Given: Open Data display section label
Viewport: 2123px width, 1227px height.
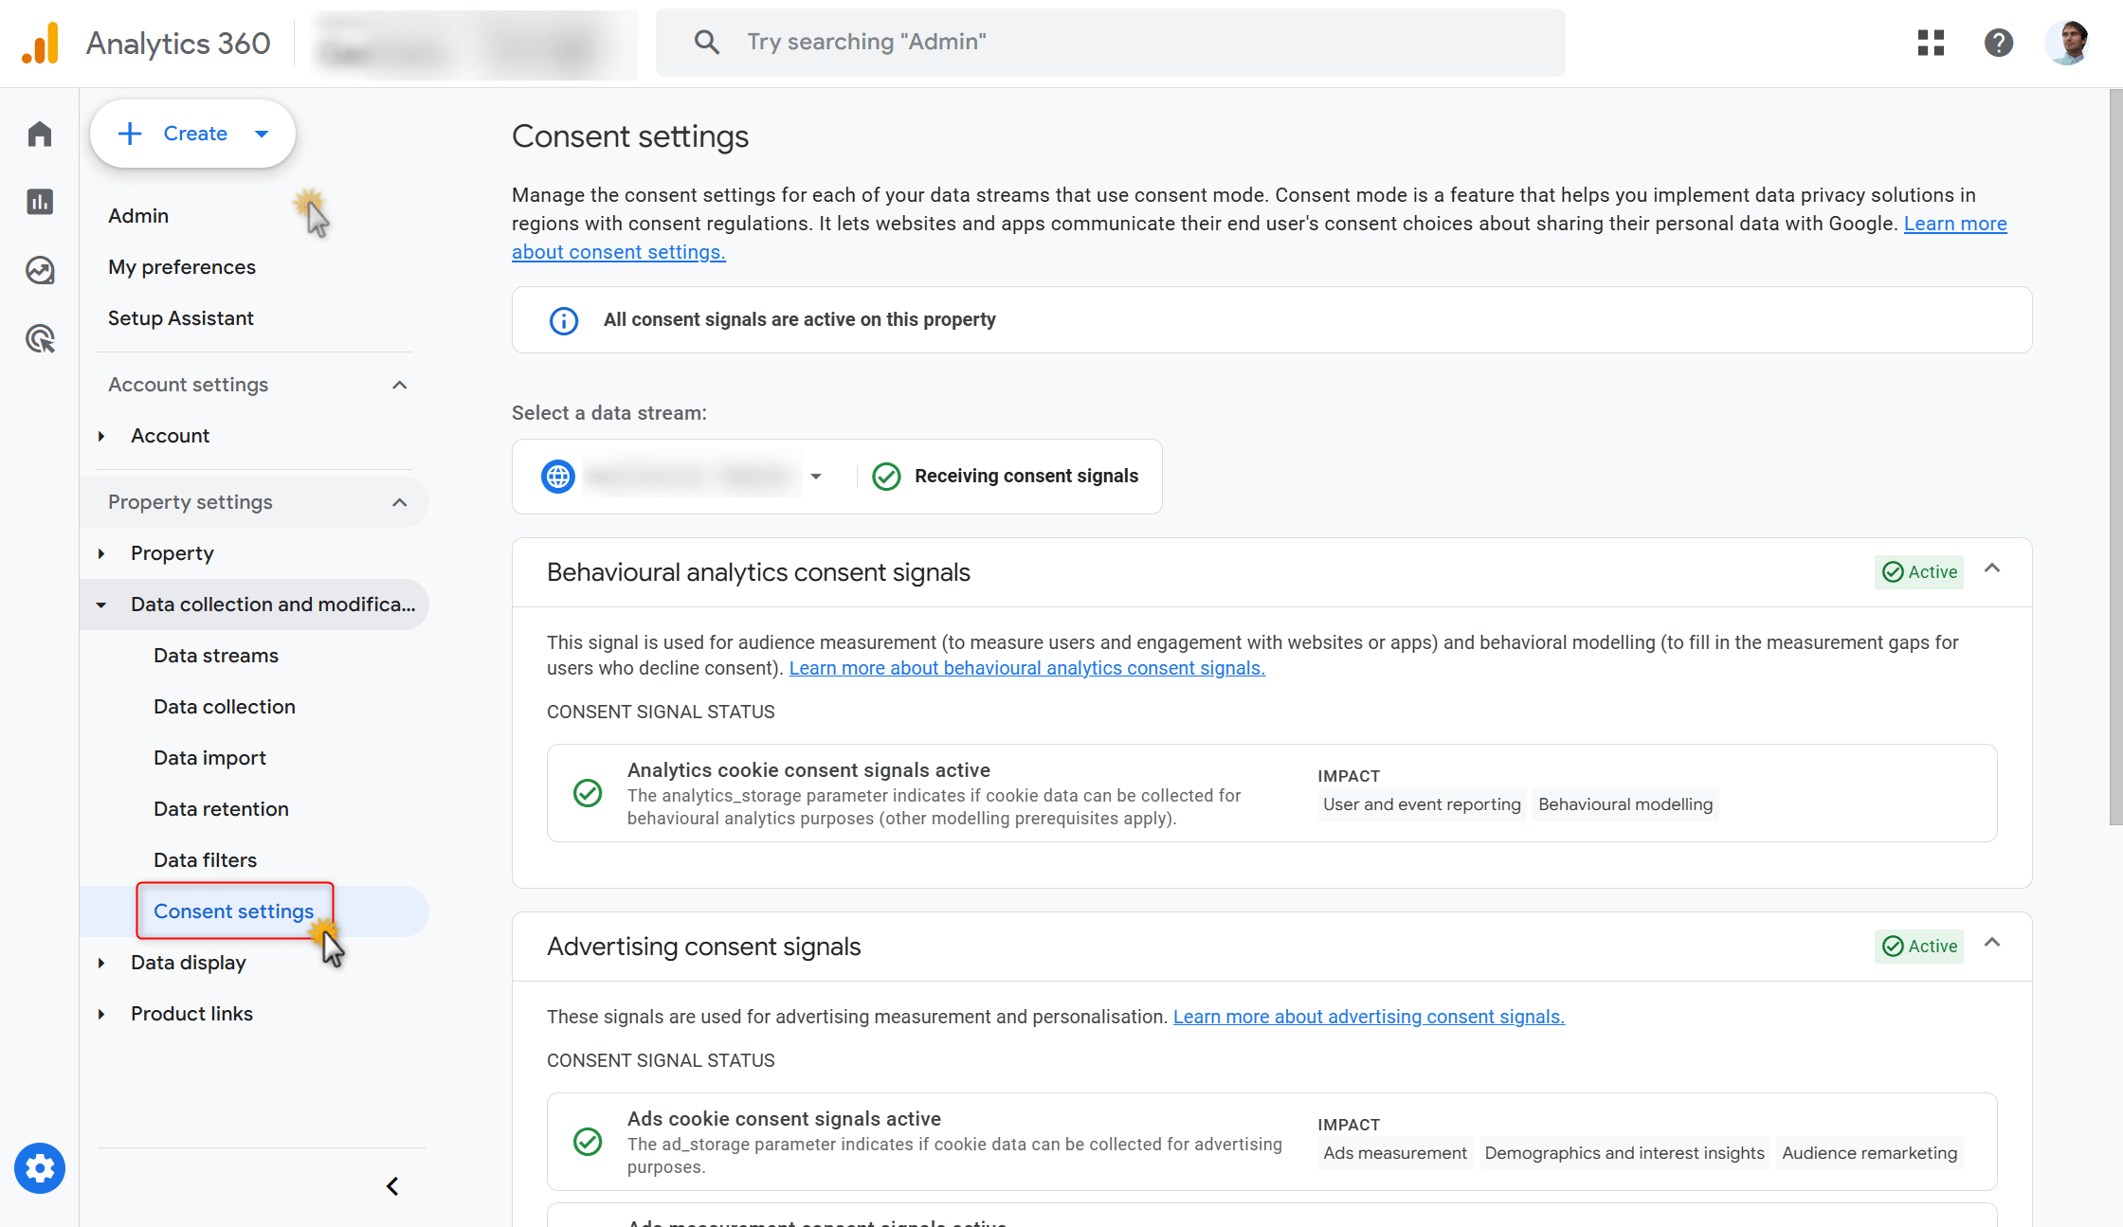Looking at the screenshot, I should [189, 963].
